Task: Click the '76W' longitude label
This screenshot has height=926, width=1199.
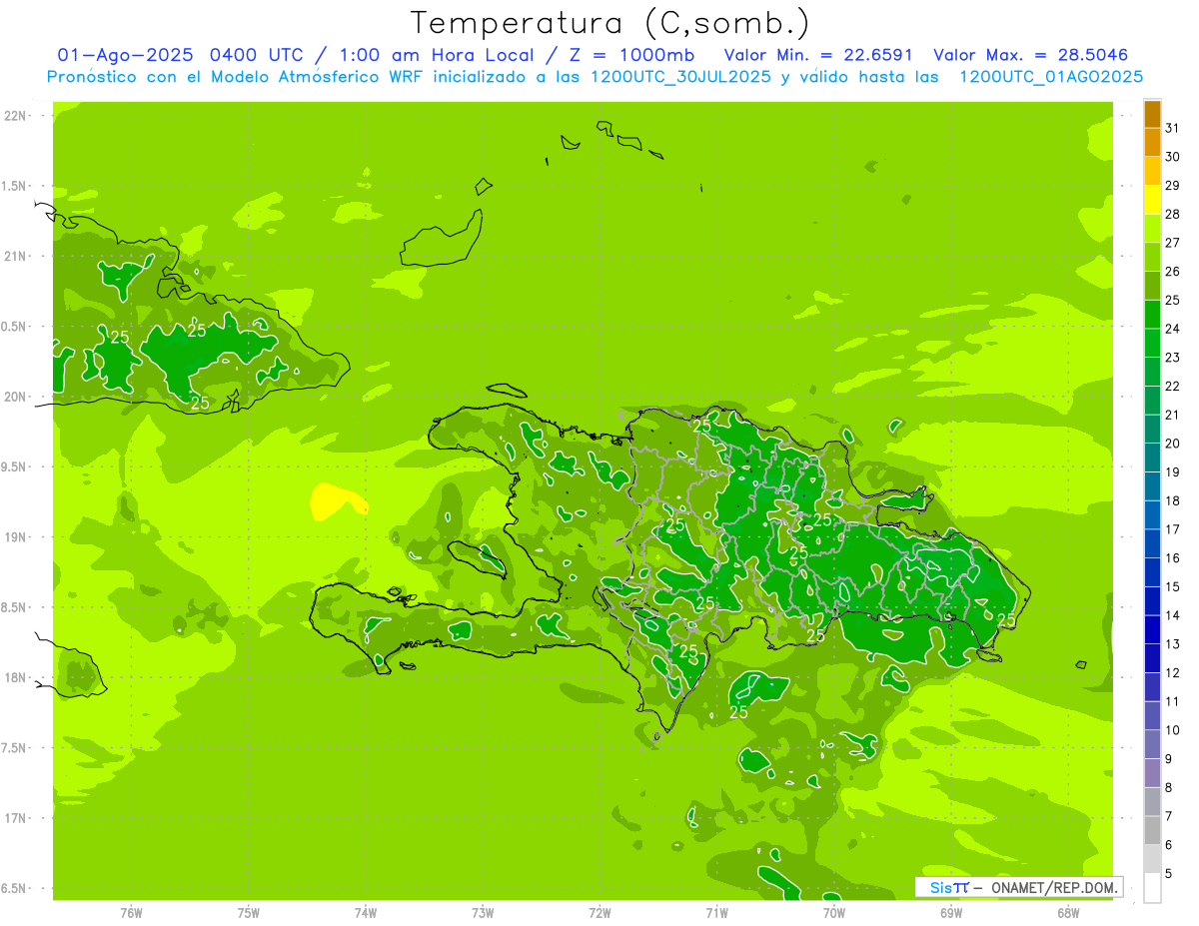Action: pos(131,912)
